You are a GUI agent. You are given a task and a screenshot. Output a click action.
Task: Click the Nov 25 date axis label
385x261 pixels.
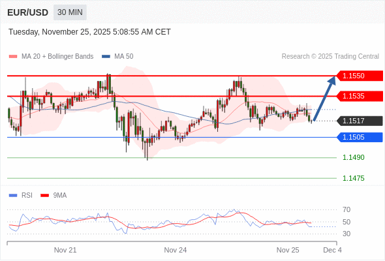coord(288,250)
